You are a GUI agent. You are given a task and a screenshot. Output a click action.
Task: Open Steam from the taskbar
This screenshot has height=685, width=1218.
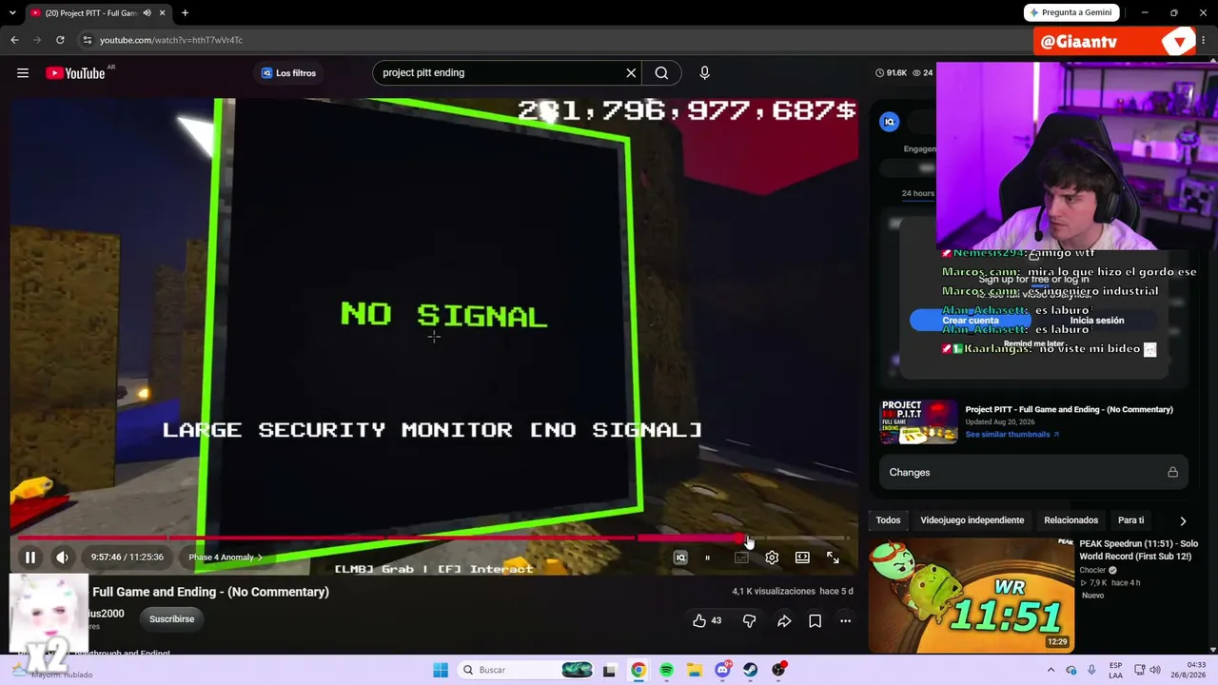[751, 670]
